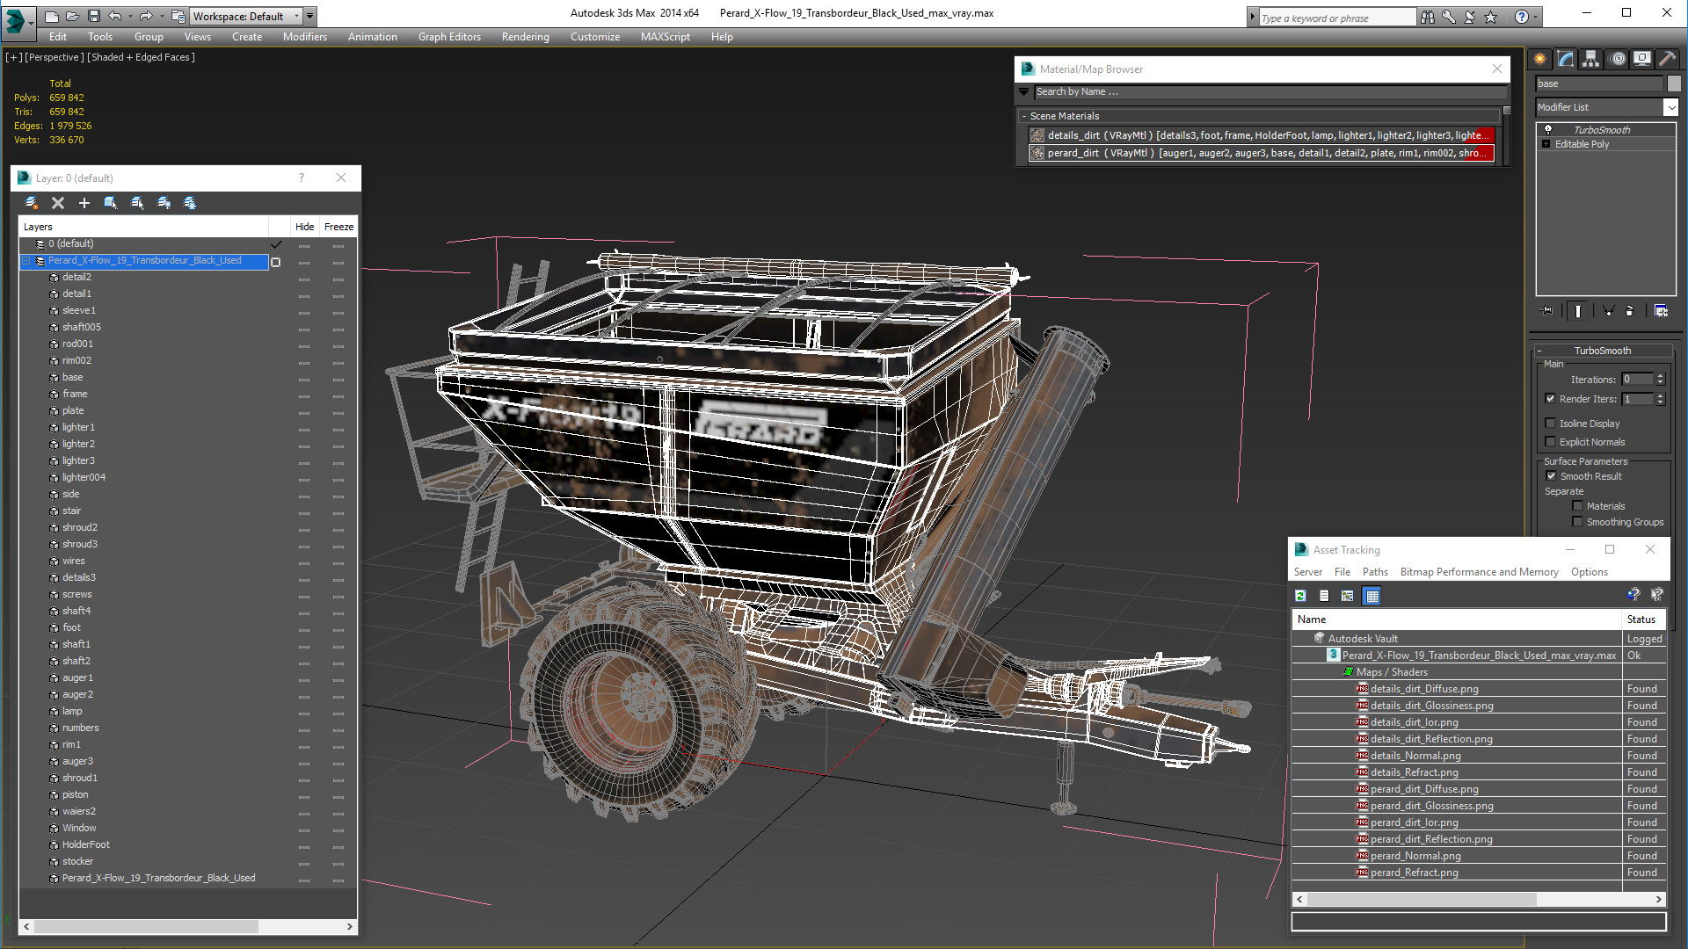Image resolution: width=1688 pixels, height=949 pixels.
Task: Check Separate by Smoothing Groups option
Action: tap(1577, 522)
